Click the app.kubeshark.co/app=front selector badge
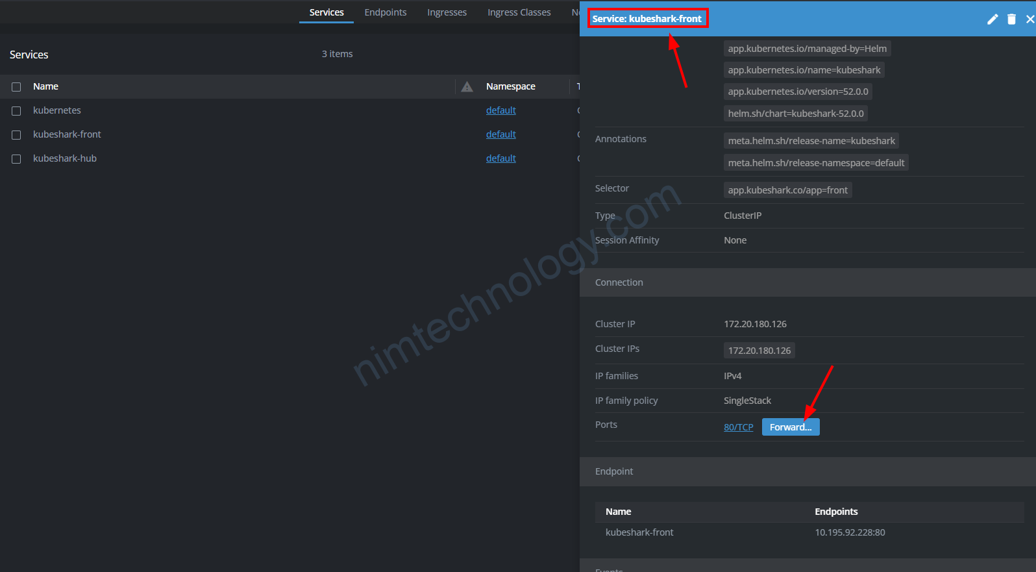The height and width of the screenshot is (572, 1036). [787, 190]
